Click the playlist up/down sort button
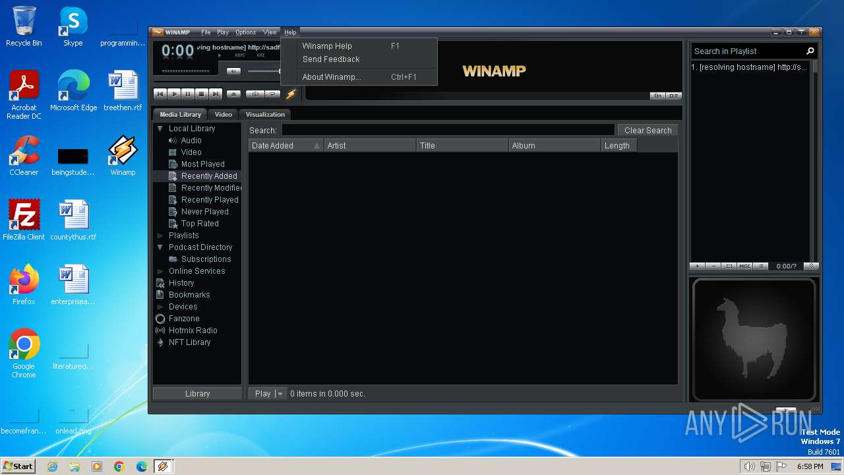Image resolution: width=844 pixels, height=475 pixels. pos(811,267)
